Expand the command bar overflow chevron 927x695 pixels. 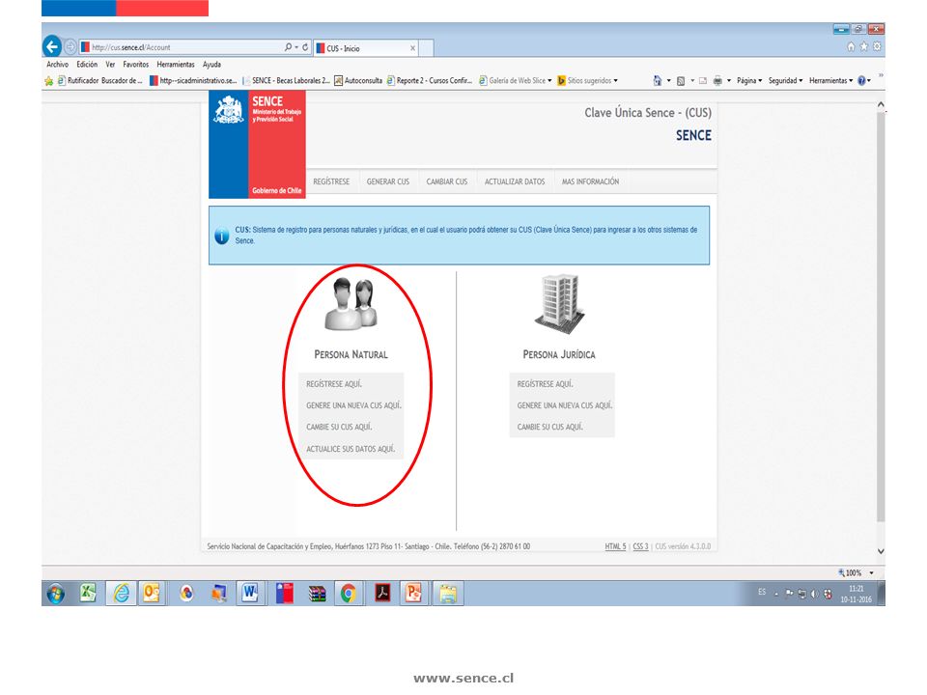click(881, 75)
